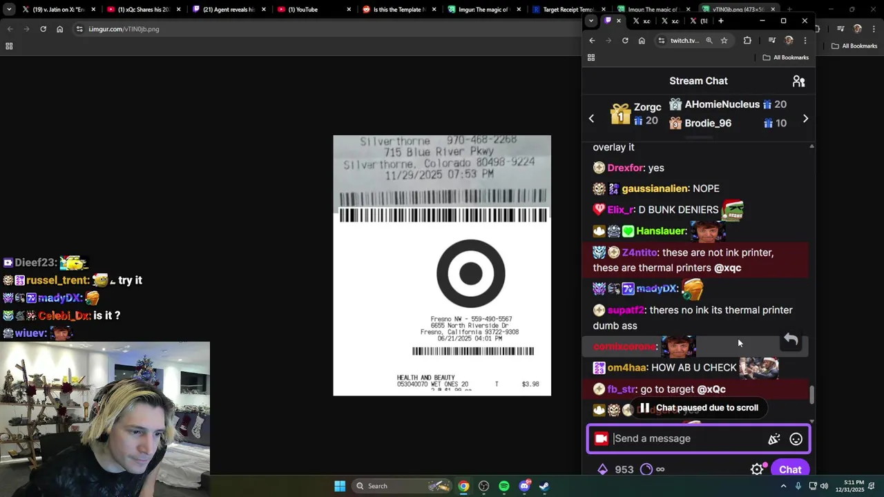Click the Target receipt image

[x=442, y=266]
